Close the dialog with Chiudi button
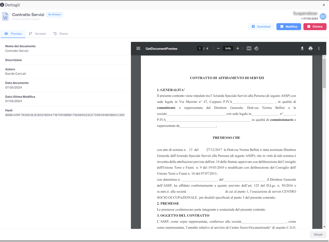 (318, 235)
